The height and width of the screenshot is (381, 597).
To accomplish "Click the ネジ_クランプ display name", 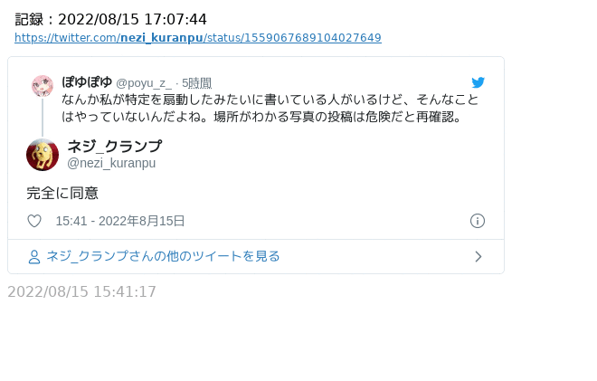I will [x=115, y=147].
